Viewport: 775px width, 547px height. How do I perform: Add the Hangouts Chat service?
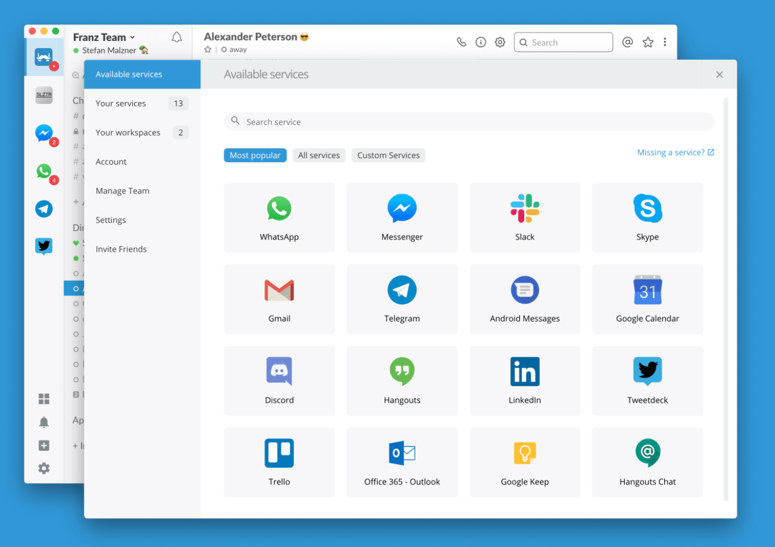(x=648, y=462)
